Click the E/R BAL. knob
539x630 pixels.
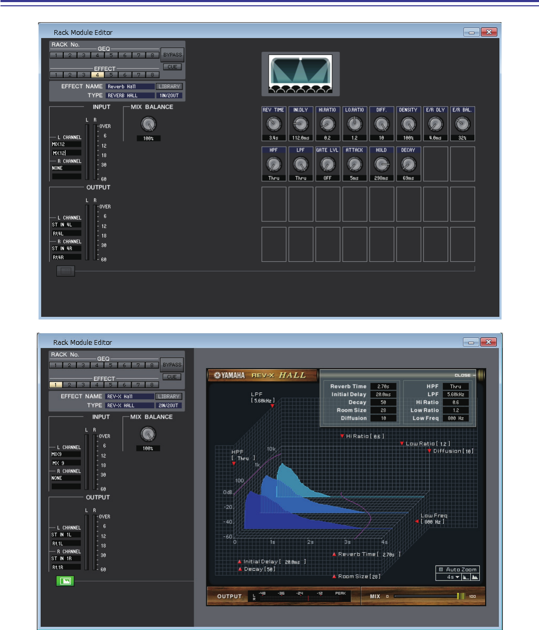pos(462,124)
